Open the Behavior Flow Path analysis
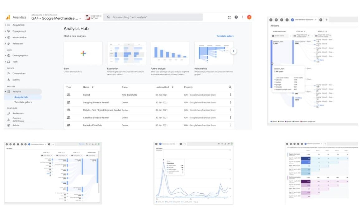Image resolution: width=364 pixels, height=212 pixels. [x=92, y=125]
